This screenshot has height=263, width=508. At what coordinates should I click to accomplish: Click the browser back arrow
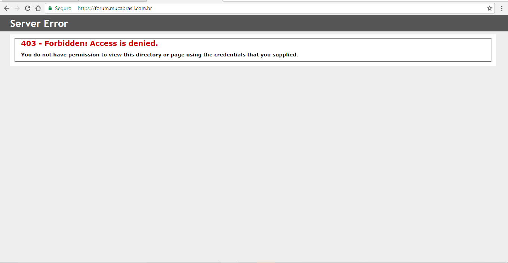7,8
